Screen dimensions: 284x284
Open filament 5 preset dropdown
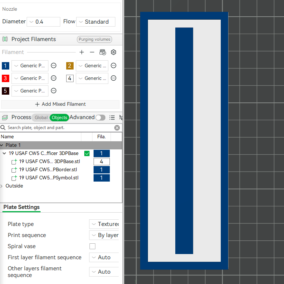[x=30, y=91]
